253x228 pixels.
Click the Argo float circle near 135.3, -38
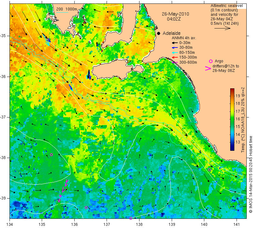click(x=52, y=155)
